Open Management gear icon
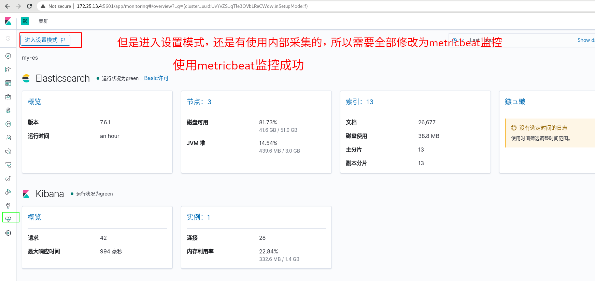The height and width of the screenshot is (281, 595). tap(8, 233)
